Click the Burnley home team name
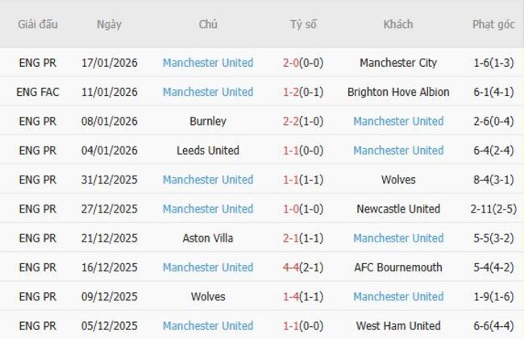The width and height of the screenshot is (524, 339). click(x=207, y=122)
